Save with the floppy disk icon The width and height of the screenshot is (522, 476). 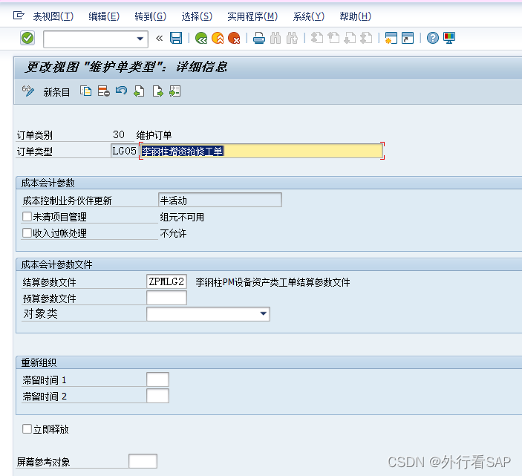click(176, 38)
